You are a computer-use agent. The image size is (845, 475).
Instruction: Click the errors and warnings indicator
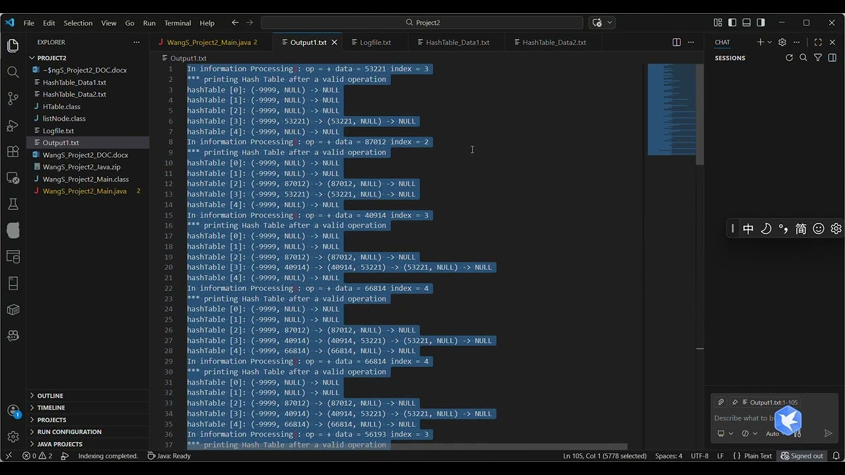tap(37, 456)
